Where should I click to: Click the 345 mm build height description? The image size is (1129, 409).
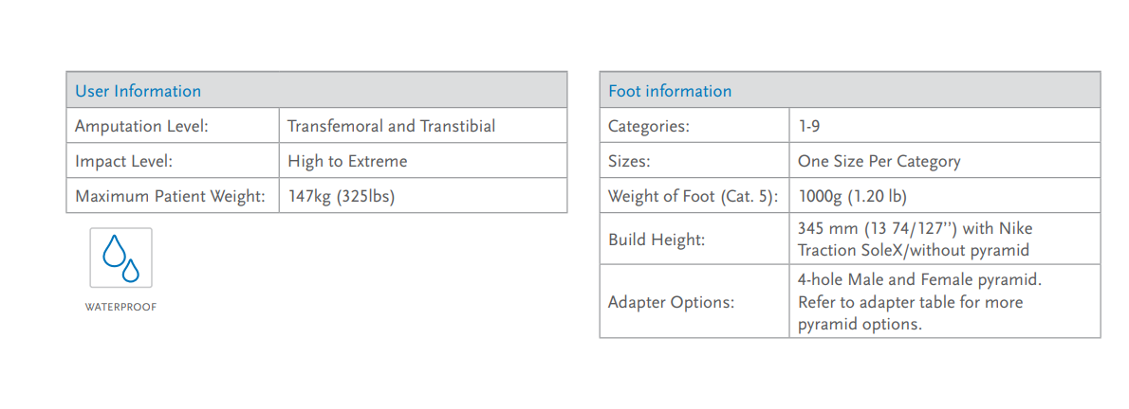coord(916,240)
